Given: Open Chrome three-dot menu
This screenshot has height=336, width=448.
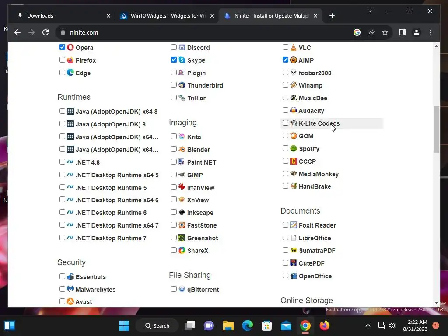Looking at the screenshot, I should [x=430, y=32].
